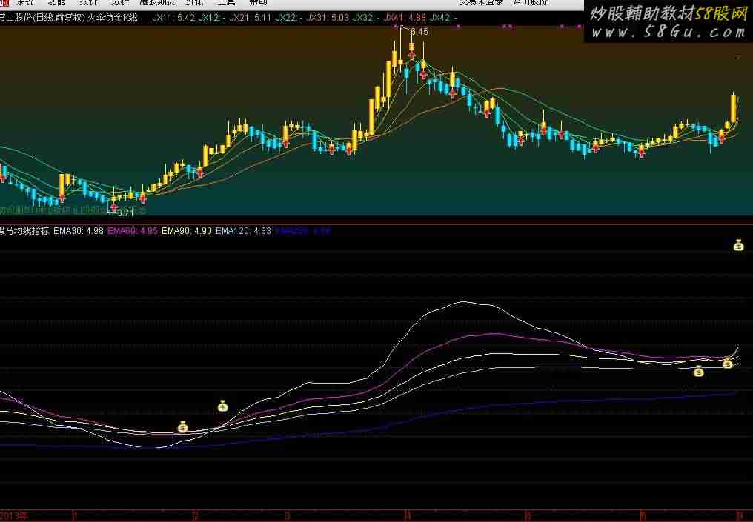Click the money bag icon at the EMA trough near month 2

click(183, 426)
